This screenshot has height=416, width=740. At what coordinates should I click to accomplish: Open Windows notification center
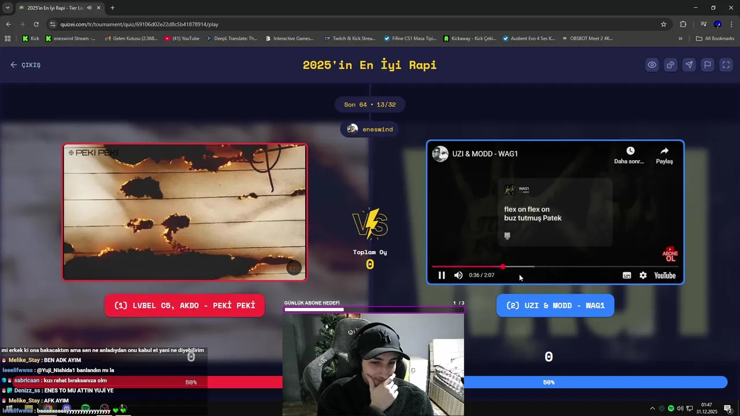click(728, 408)
